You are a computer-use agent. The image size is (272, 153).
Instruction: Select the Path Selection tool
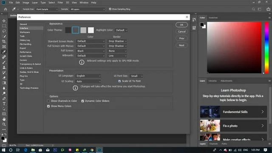pyautogui.click(x=4, y=109)
